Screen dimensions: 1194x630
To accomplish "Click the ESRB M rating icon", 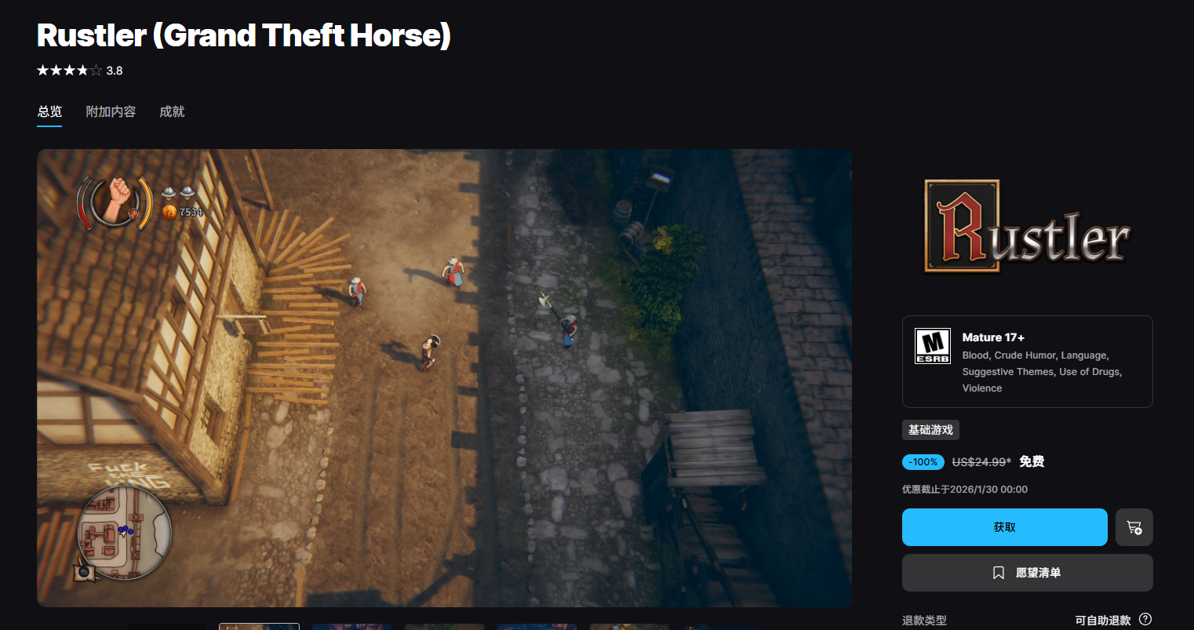I will pyautogui.click(x=933, y=346).
